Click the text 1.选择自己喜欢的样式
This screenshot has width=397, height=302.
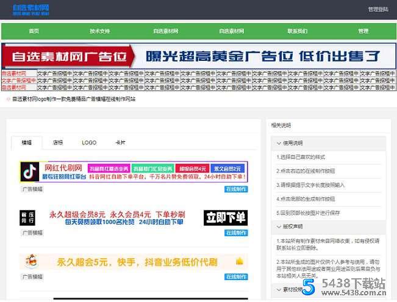click(x=301, y=157)
